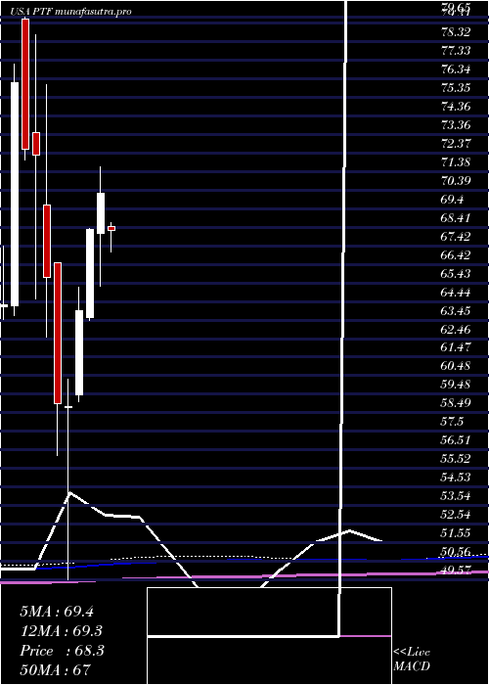Click the 69.4 price axis label

point(453,200)
